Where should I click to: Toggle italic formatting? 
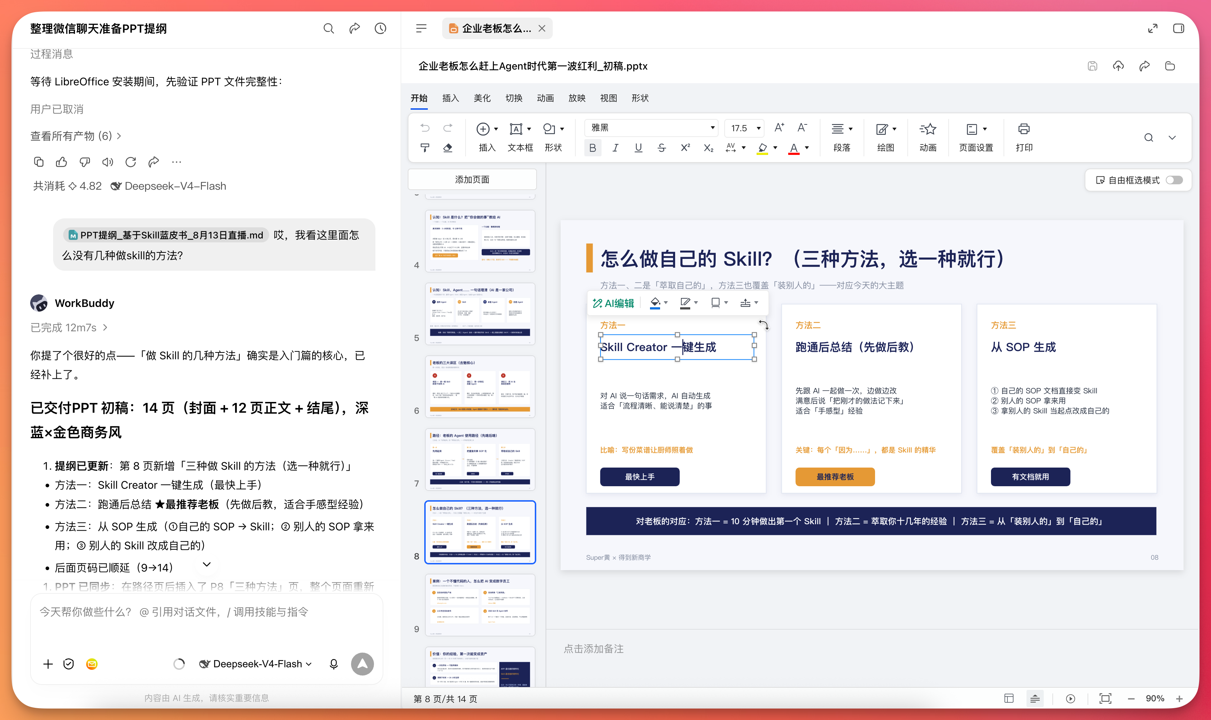[615, 148]
